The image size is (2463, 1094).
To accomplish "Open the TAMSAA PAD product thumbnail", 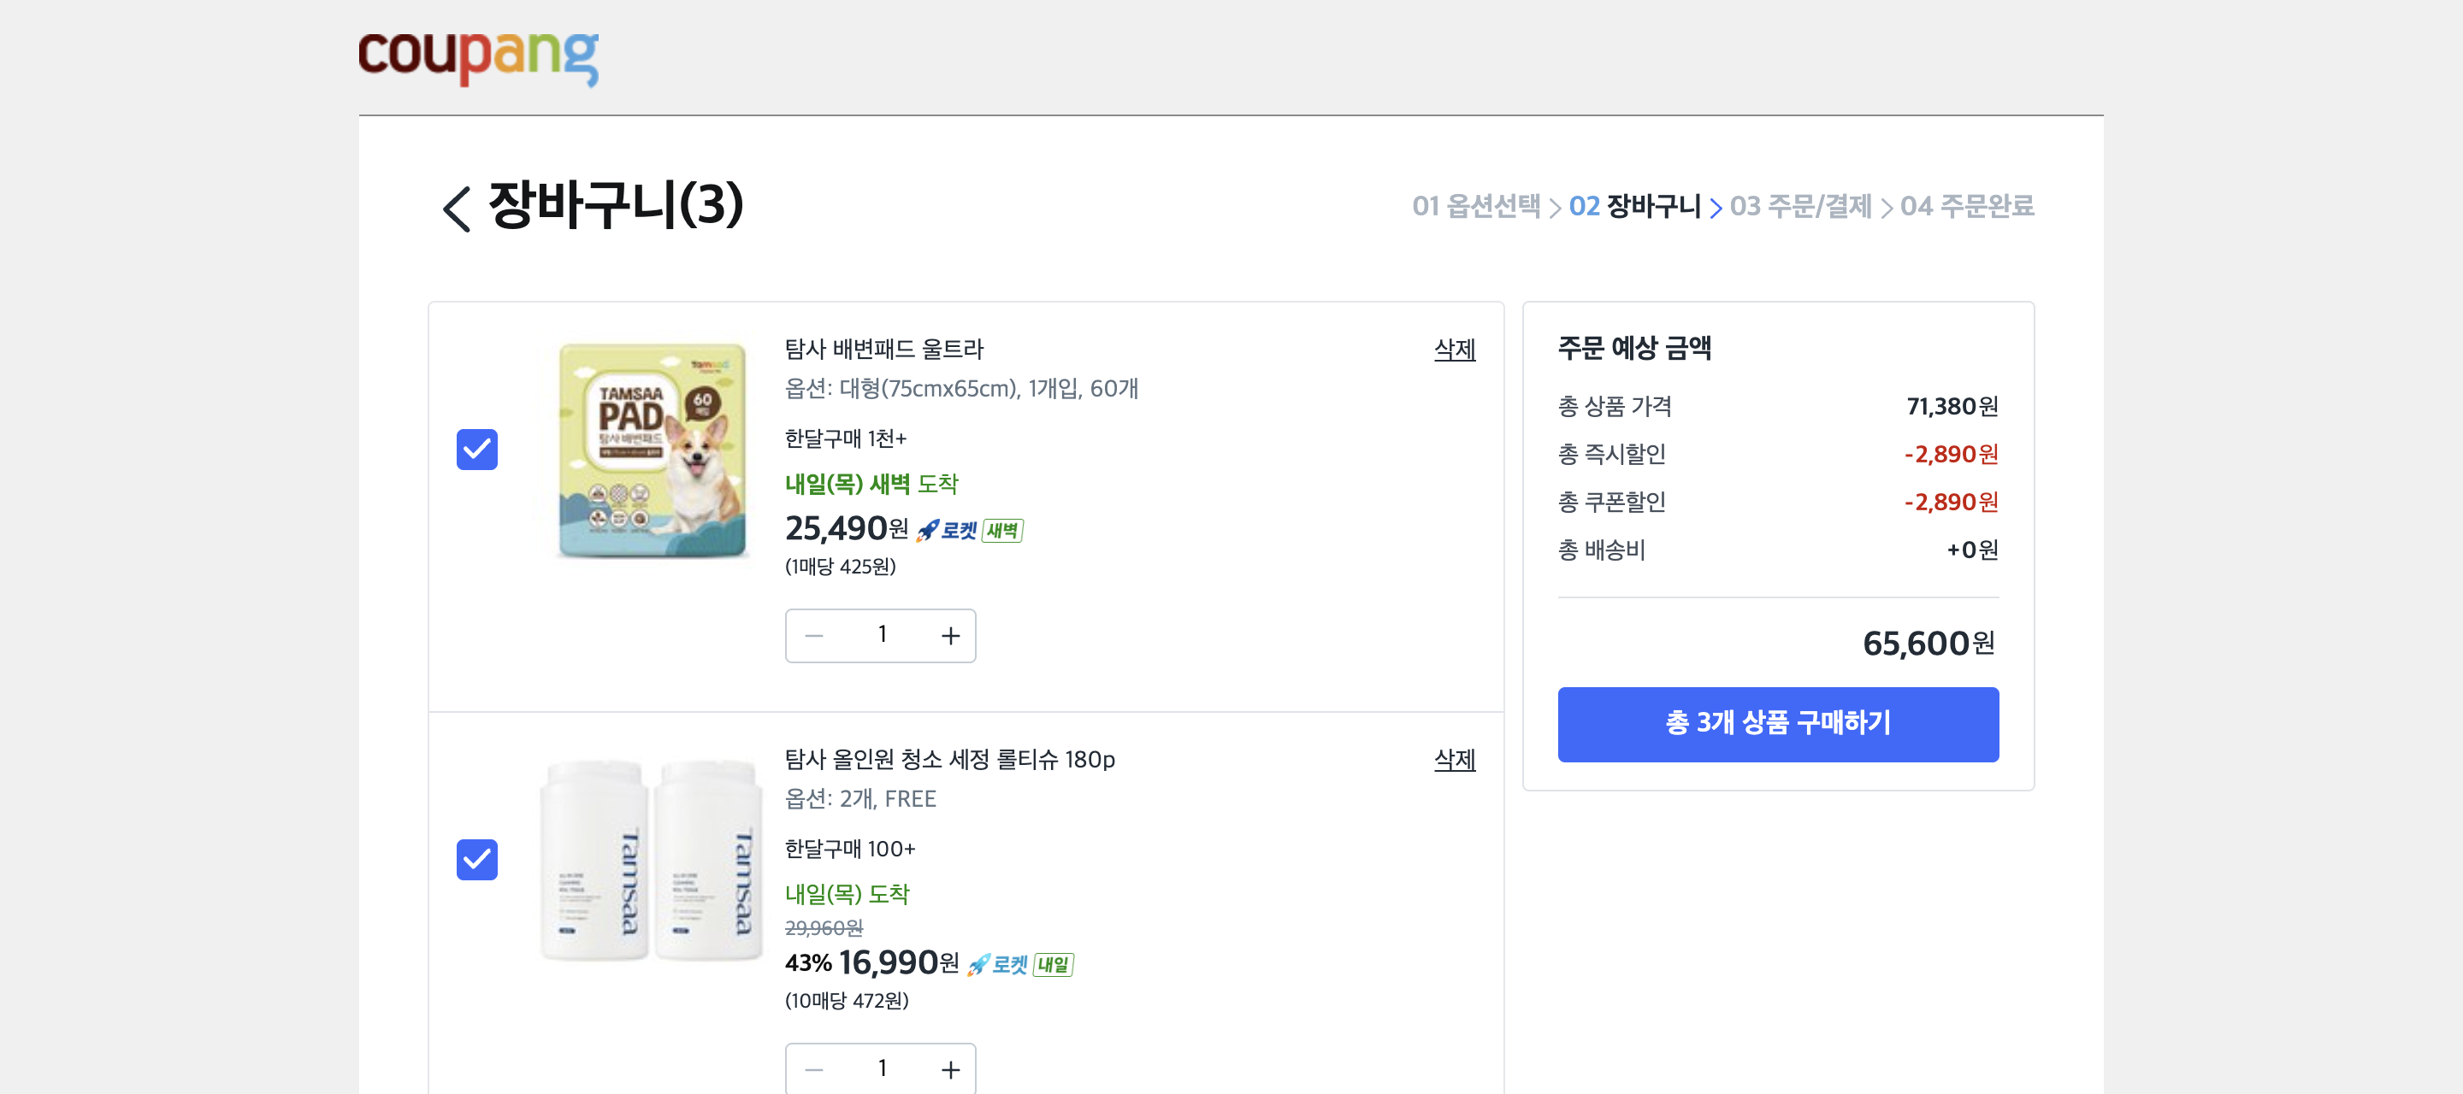I will pos(651,449).
